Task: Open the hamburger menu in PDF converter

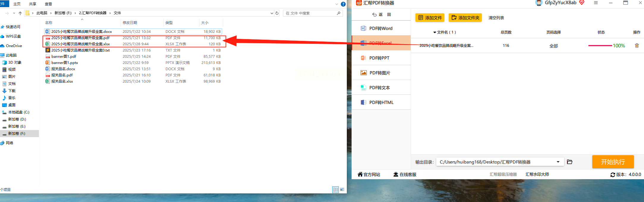Action: click(596, 3)
